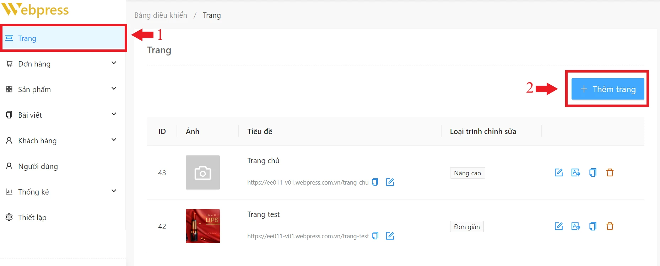Click translate icon for Trang chủ row

tap(575, 172)
